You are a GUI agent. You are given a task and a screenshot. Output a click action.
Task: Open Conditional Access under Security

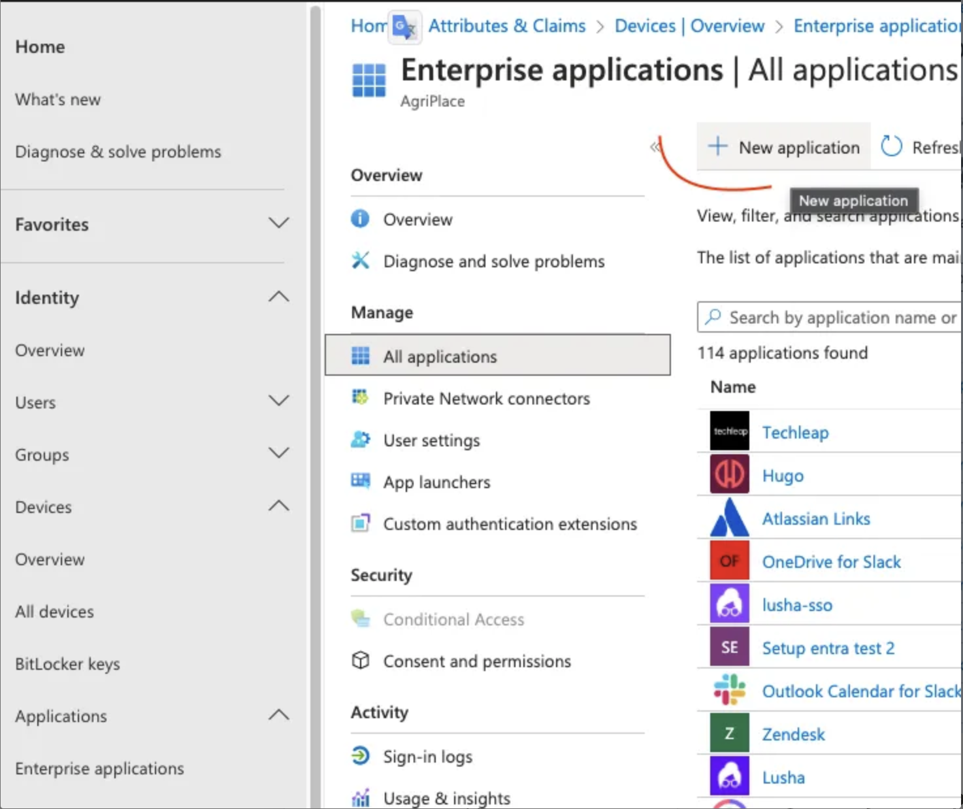pos(453,619)
